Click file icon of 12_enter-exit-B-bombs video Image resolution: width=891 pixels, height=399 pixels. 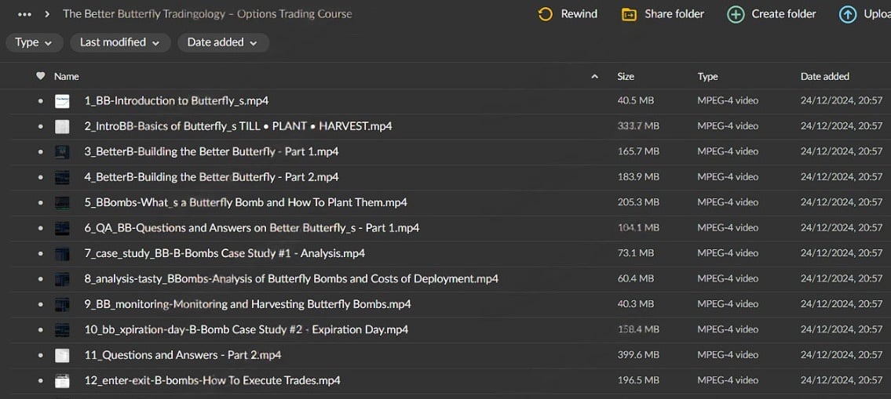click(x=62, y=381)
